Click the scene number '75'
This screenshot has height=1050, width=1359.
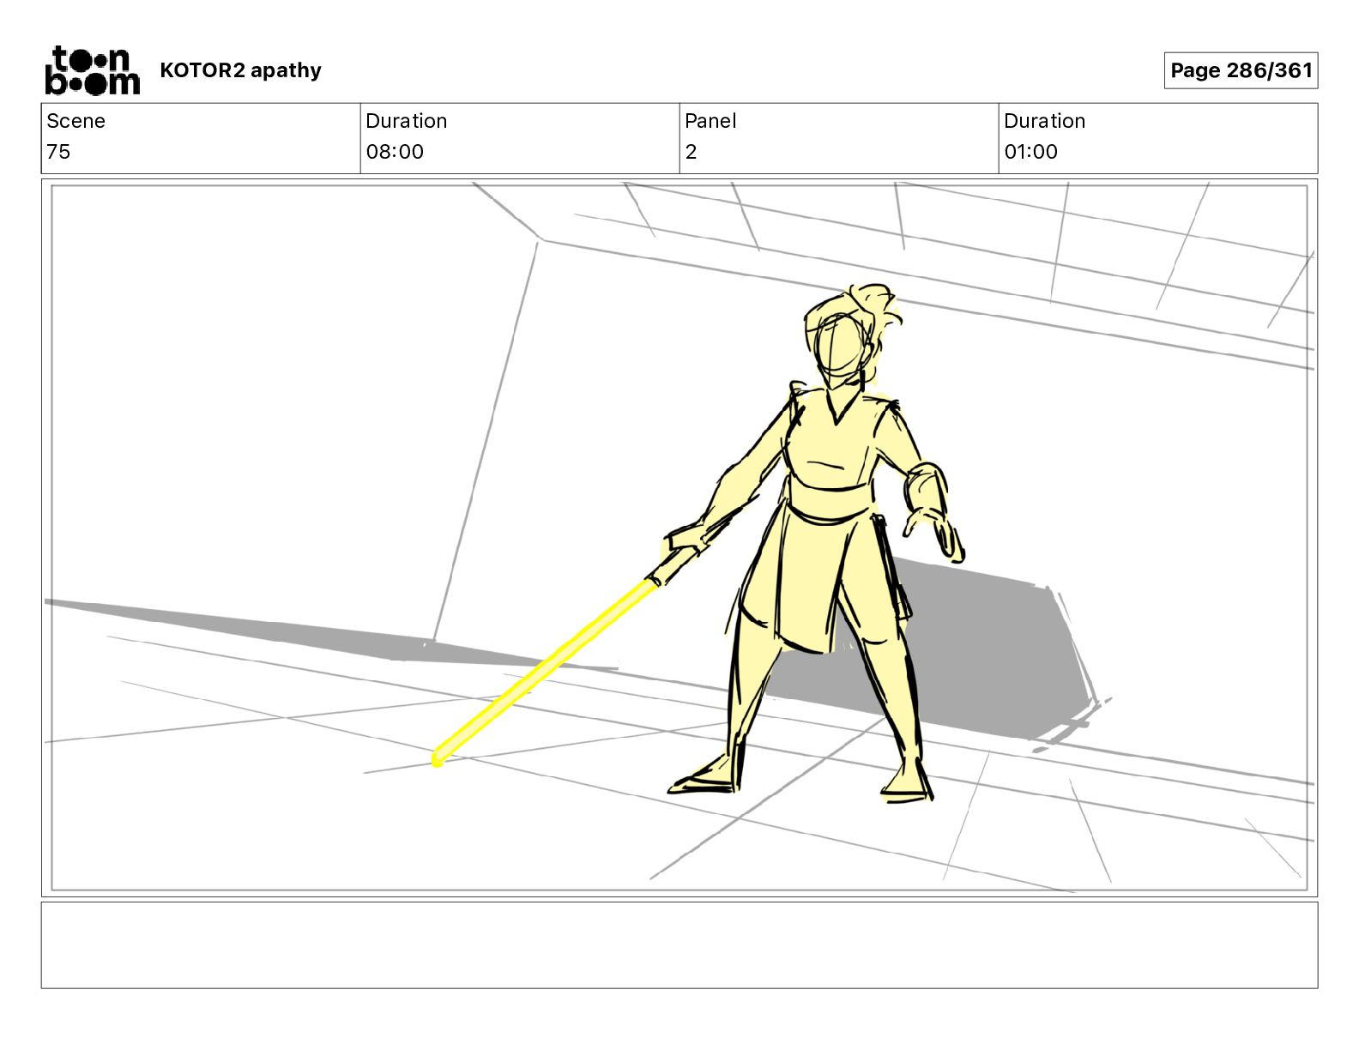tap(58, 152)
